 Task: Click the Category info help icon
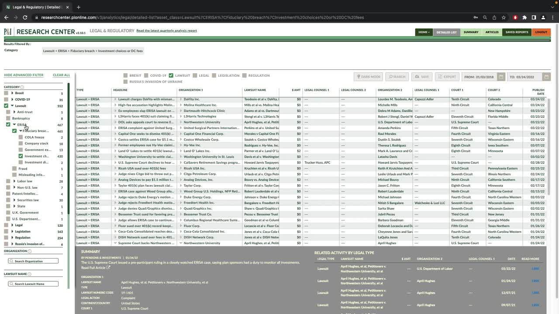22,87
